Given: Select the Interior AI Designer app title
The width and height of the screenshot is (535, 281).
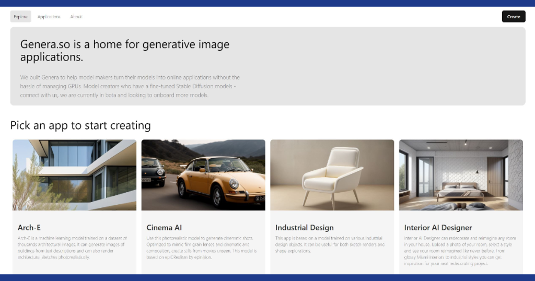Looking at the screenshot, I should coord(438,227).
